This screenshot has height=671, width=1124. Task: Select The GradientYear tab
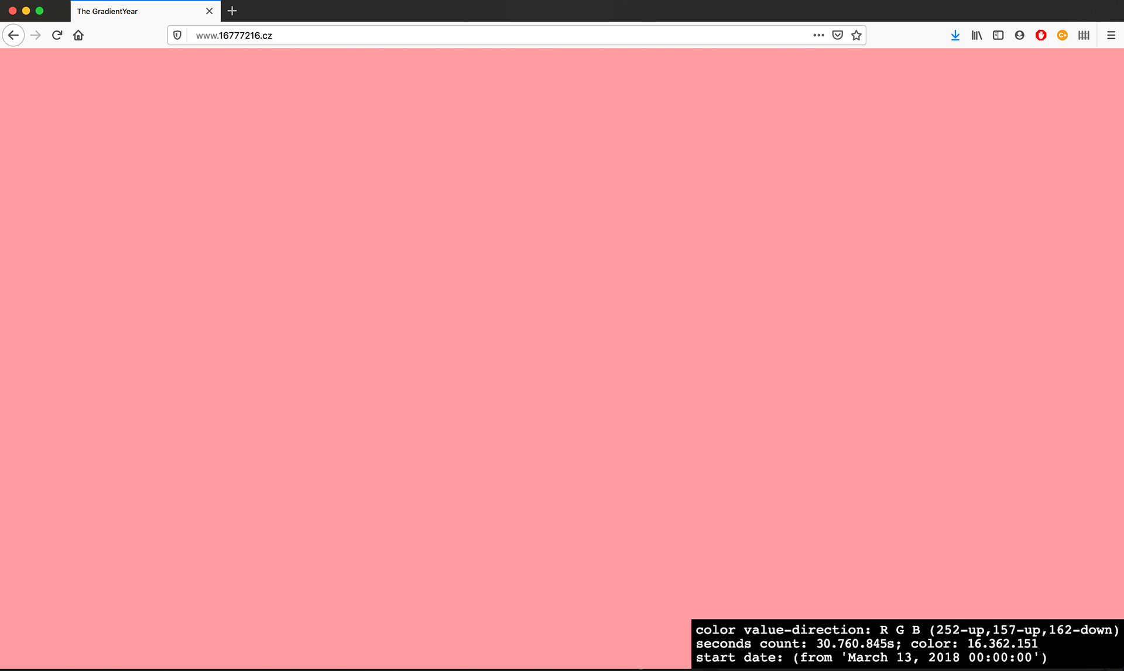tap(145, 11)
